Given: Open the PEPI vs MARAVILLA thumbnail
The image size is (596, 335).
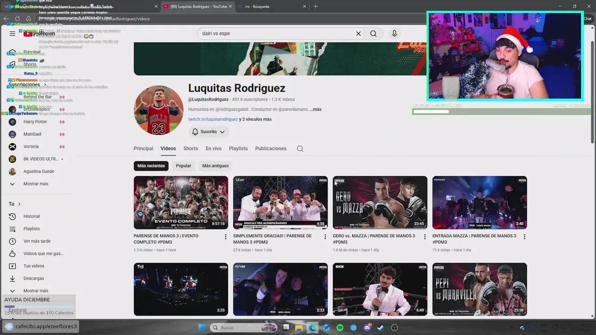Looking at the screenshot, I should click(480, 289).
